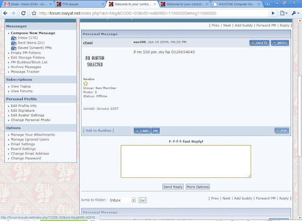Reload the page with refresh icon
302x221 pixels.
pyautogui.click(x=24, y=13)
